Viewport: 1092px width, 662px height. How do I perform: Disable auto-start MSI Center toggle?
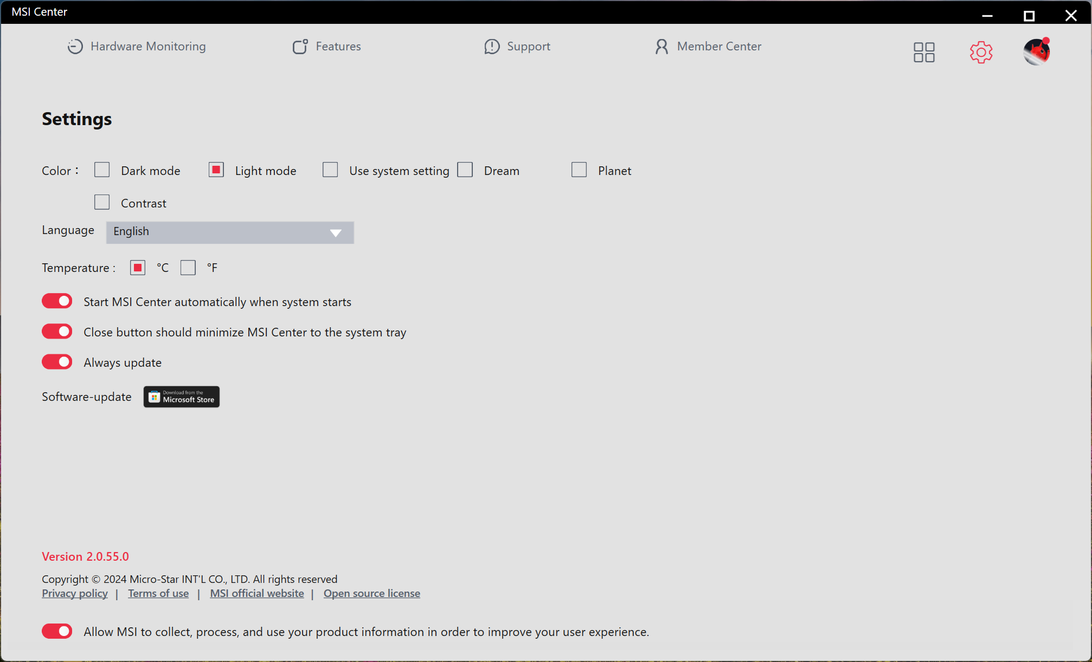tap(57, 301)
